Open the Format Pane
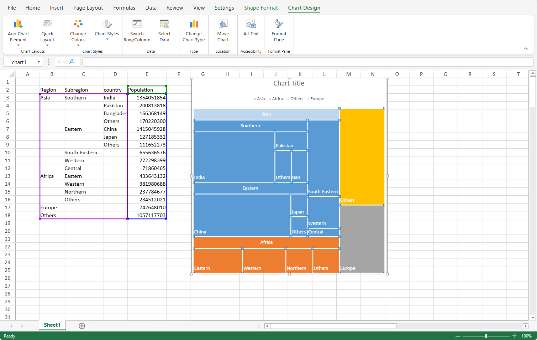 279,24
